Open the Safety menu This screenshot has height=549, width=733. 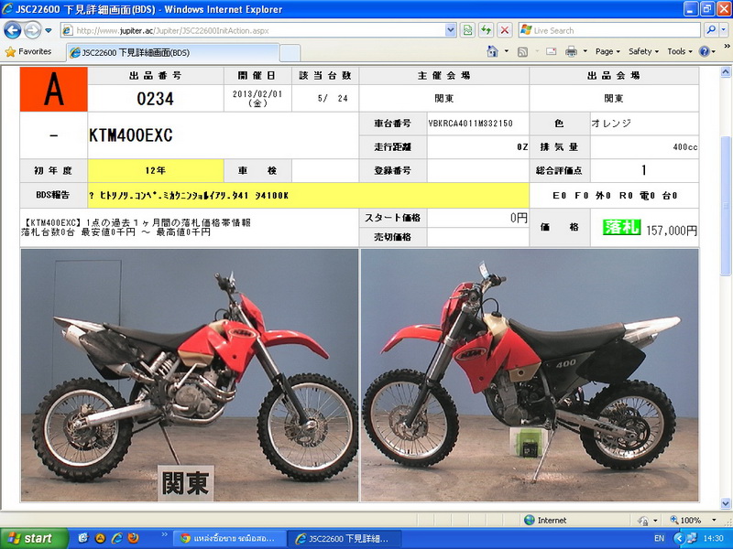[643, 51]
